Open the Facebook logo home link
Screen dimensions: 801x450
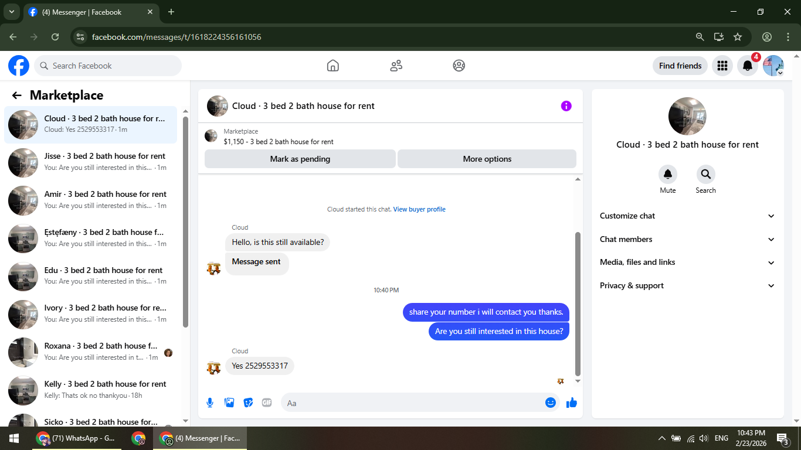(x=19, y=66)
